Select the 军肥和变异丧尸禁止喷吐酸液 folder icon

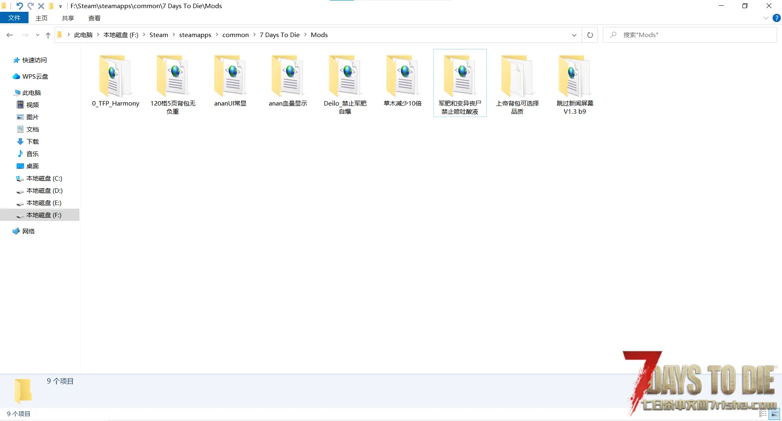point(460,76)
